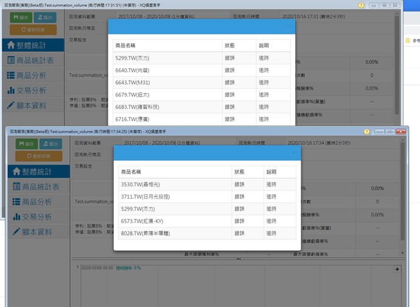Click yellow folder icon at far right
Viewport: 420px width, 307px height.
pyautogui.click(x=408, y=40)
